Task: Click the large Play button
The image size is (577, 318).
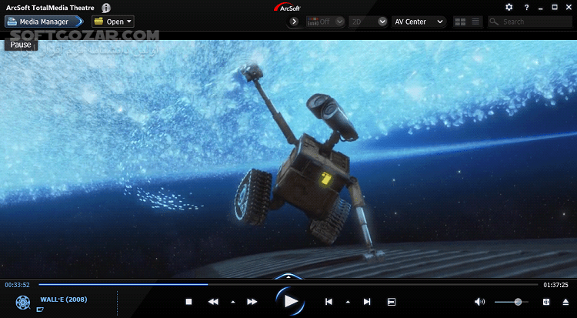Action: click(290, 301)
